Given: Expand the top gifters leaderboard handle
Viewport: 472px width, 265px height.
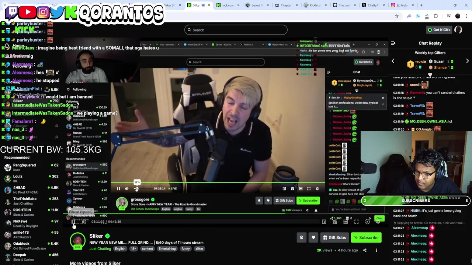Looking at the screenshot, I should tap(430, 75).
